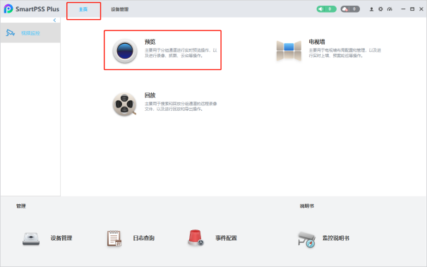Open the settings gear icon
Image resolution: width=427 pixels, height=267 pixels.
[380, 9]
